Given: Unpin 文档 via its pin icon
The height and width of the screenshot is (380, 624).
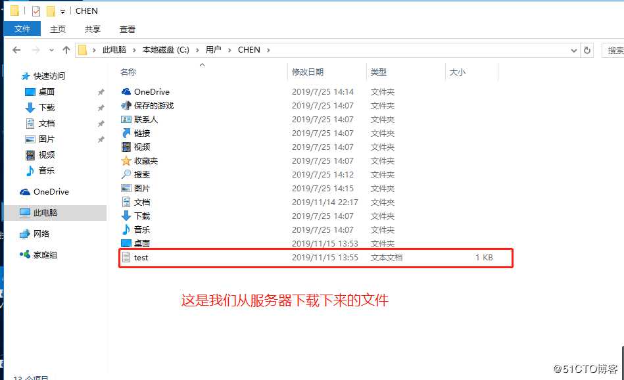Looking at the screenshot, I should [101, 124].
